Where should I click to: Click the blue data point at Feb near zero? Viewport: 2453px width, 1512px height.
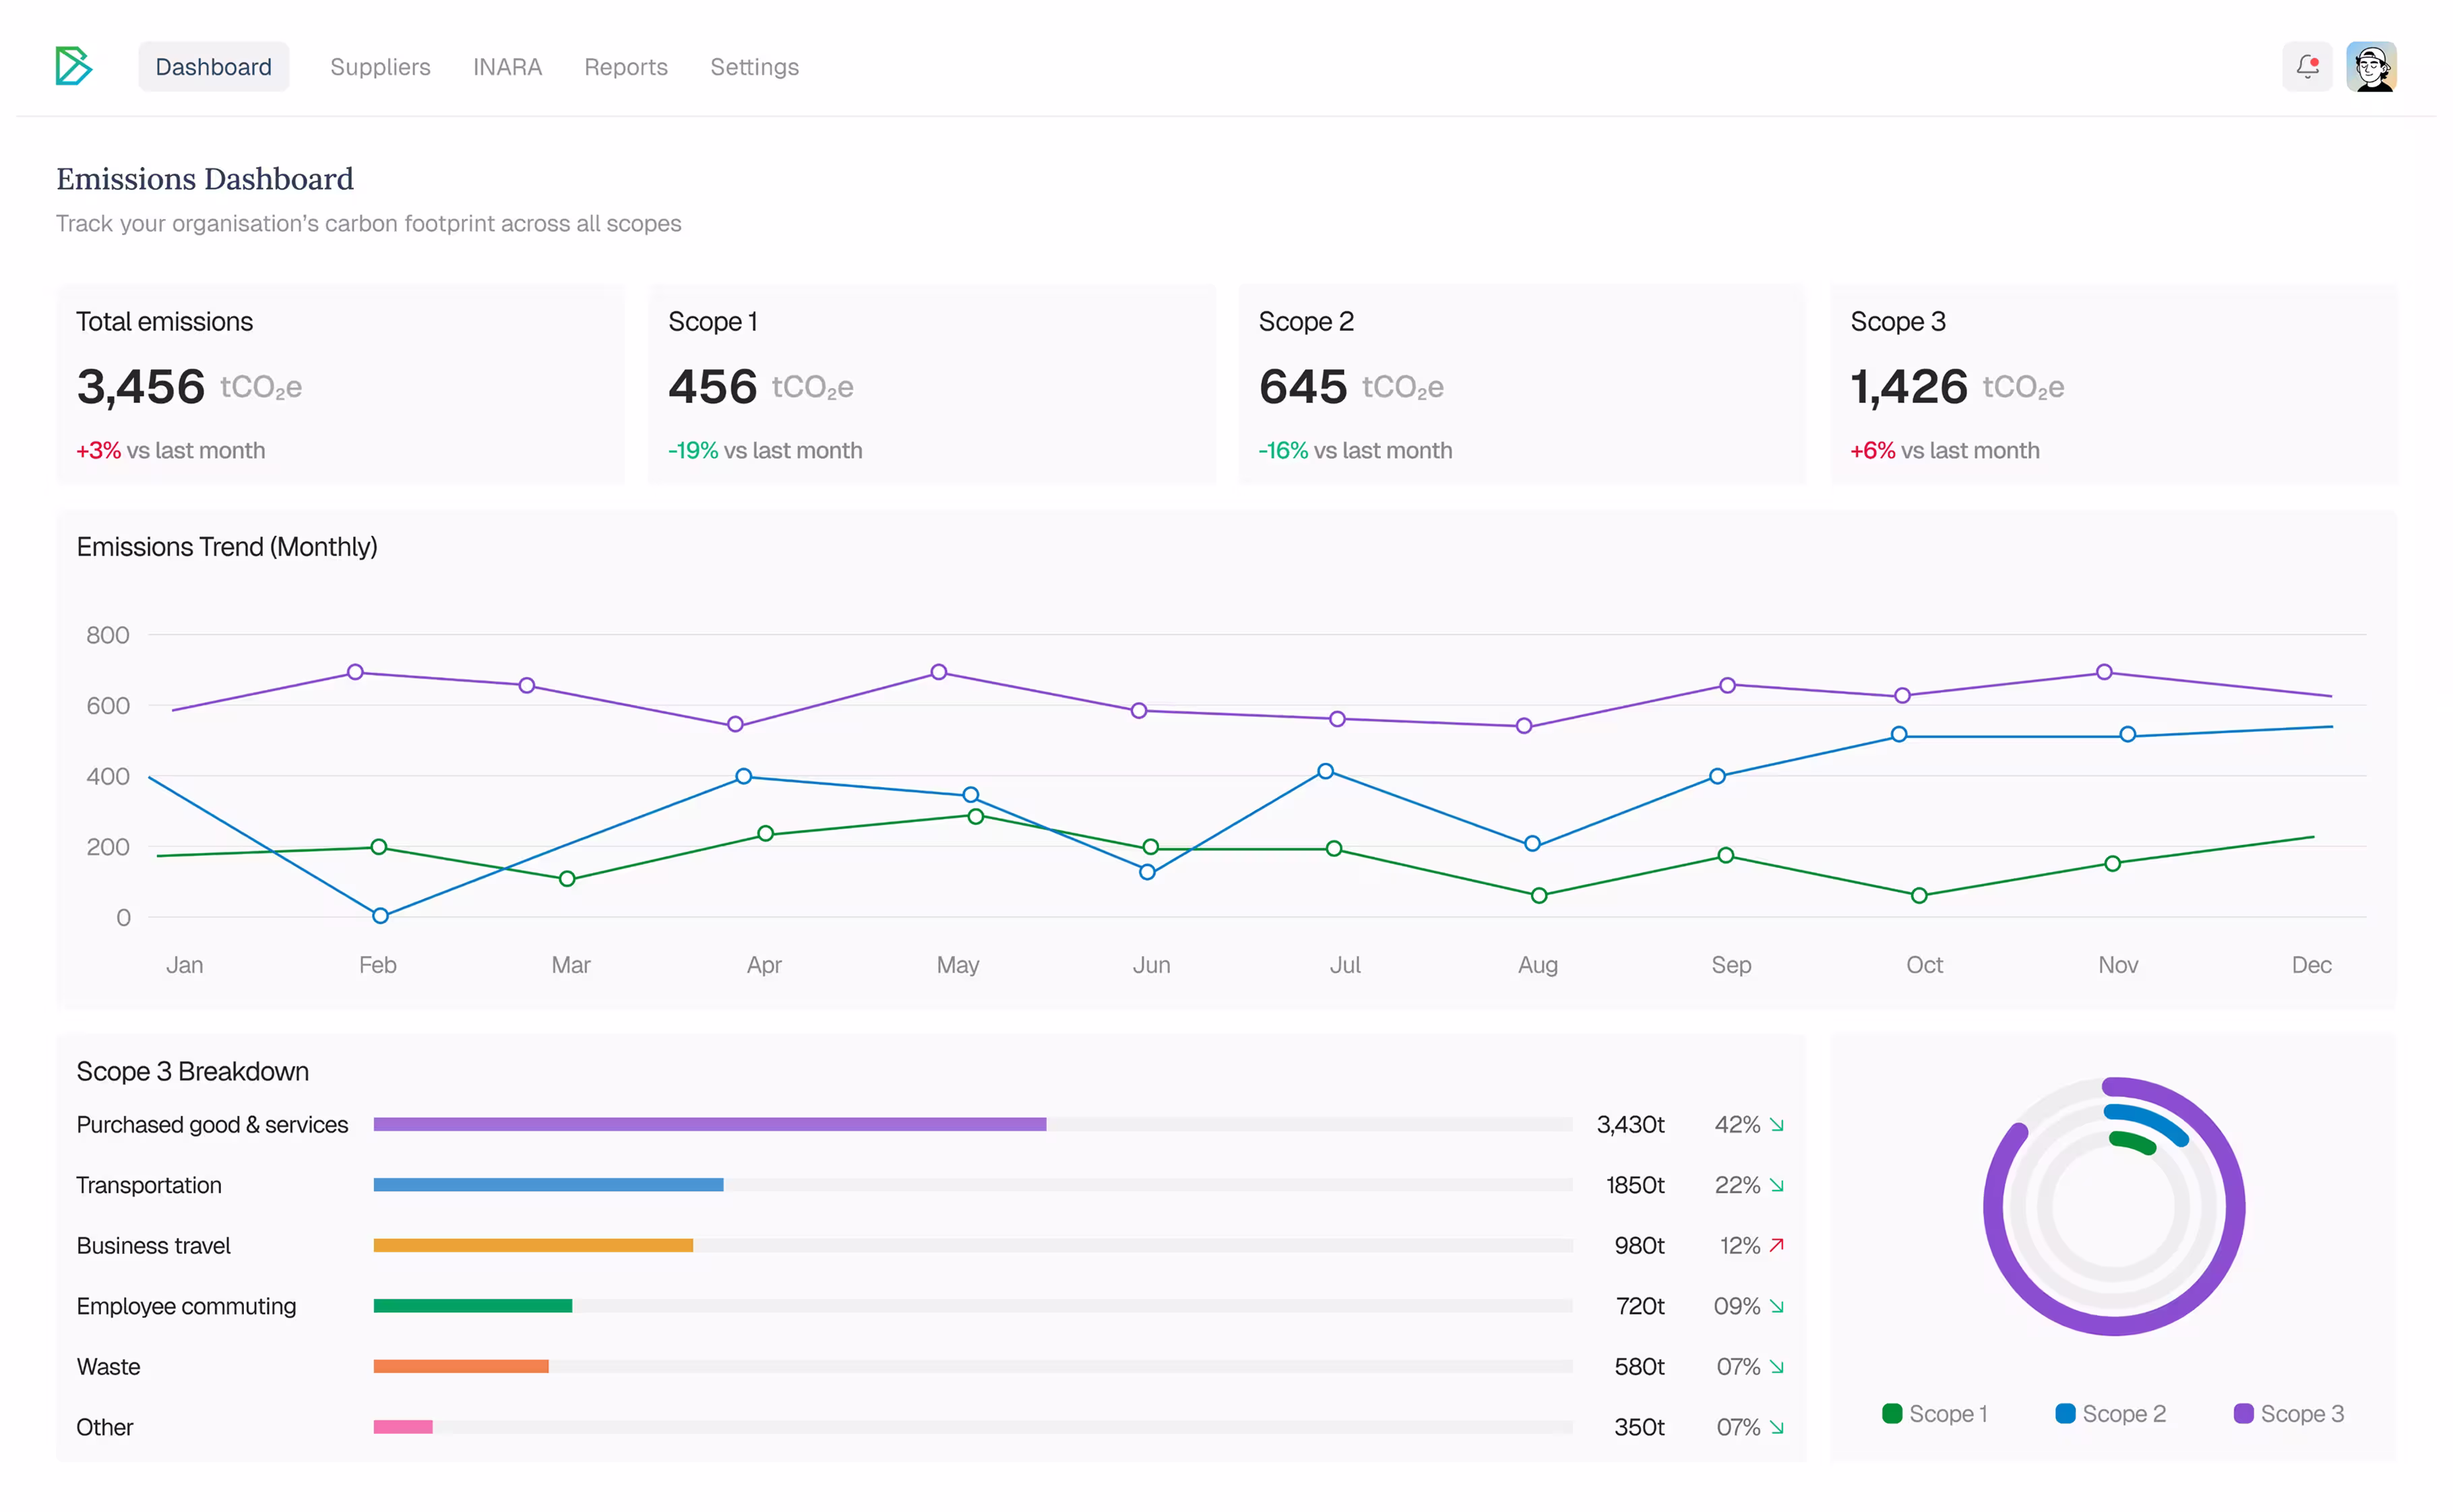[x=380, y=915]
